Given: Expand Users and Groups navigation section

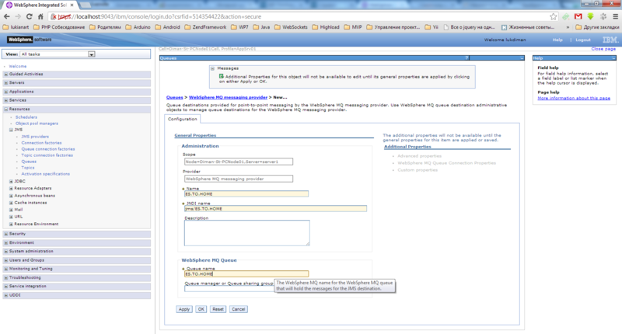Looking at the screenshot, I should (6, 260).
